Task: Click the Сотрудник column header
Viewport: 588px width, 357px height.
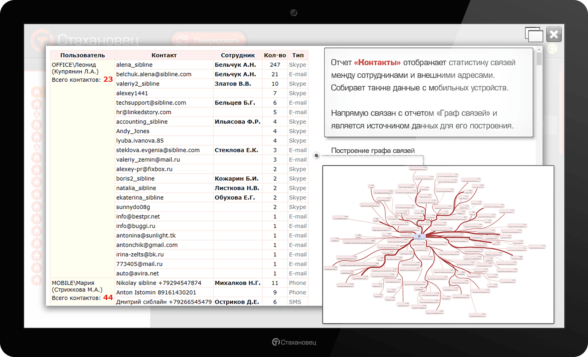Action: [x=237, y=55]
